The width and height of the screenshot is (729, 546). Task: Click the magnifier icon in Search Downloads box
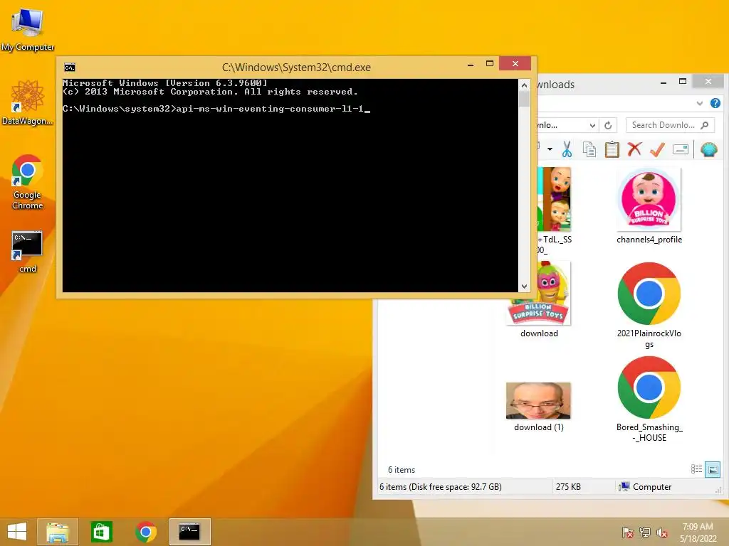[x=704, y=125]
